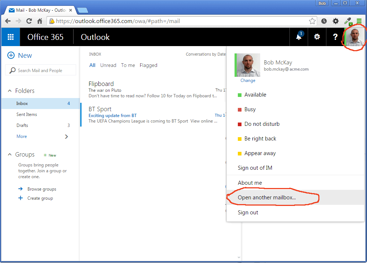Open the settings gear in Outlook header
The image size is (367, 263).
(x=317, y=37)
